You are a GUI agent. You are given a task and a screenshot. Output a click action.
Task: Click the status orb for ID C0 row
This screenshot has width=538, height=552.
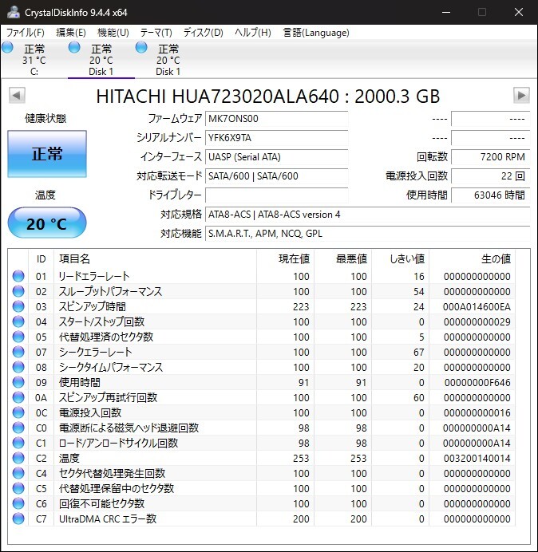click(18, 428)
